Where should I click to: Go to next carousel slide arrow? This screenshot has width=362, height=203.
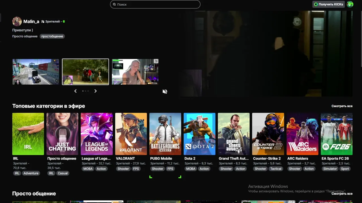[x=96, y=91]
